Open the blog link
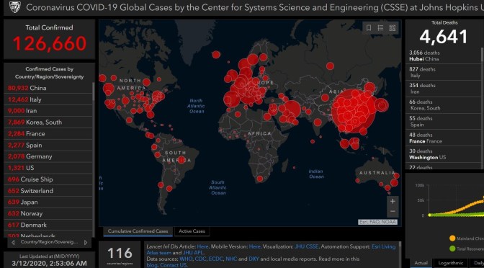Viewport: 484px width, 268px height. pyautogui.click(x=151, y=265)
